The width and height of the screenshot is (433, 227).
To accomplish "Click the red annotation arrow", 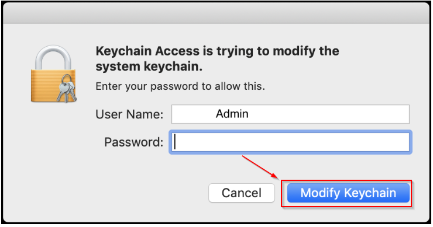I will [260, 167].
